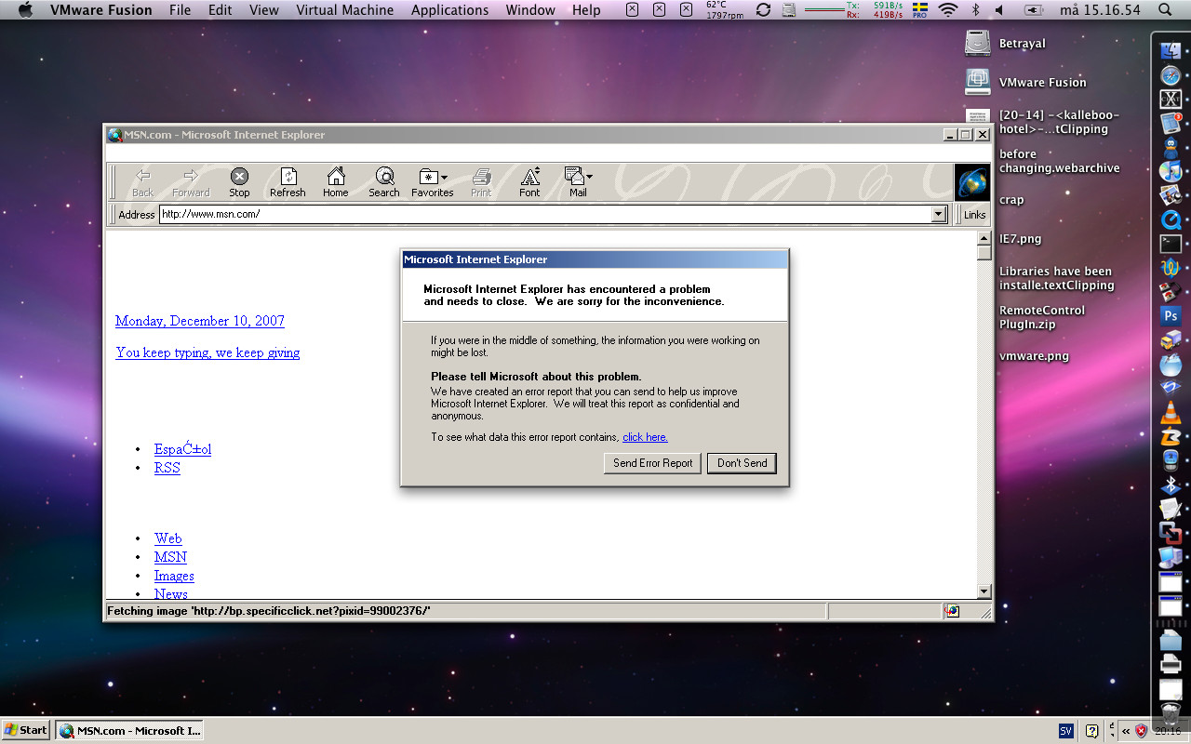The image size is (1191, 744).
Task: Click the Windows Start button
Action: [26, 730]
